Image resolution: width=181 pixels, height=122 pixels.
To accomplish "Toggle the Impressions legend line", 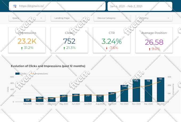I will coord(32,74).
